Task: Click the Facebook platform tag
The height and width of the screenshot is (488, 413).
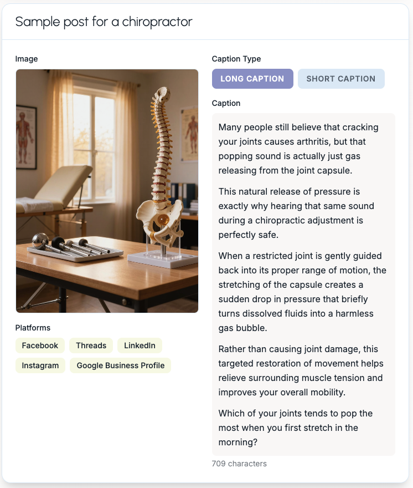Action: coord(40,345)
